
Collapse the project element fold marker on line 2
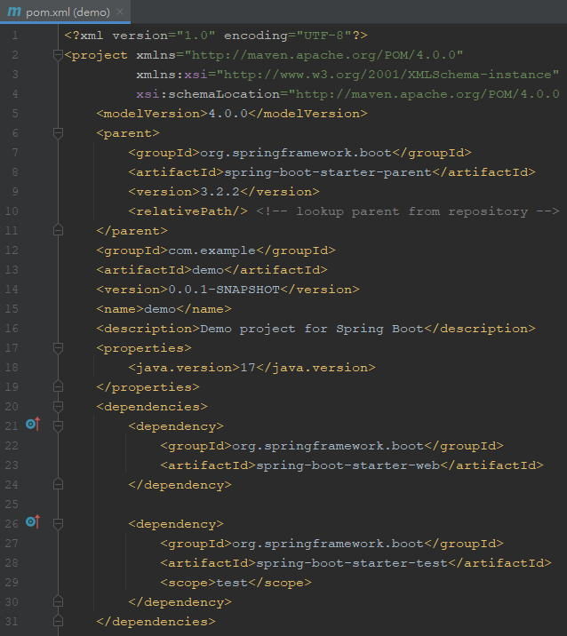tap(58, 55)
